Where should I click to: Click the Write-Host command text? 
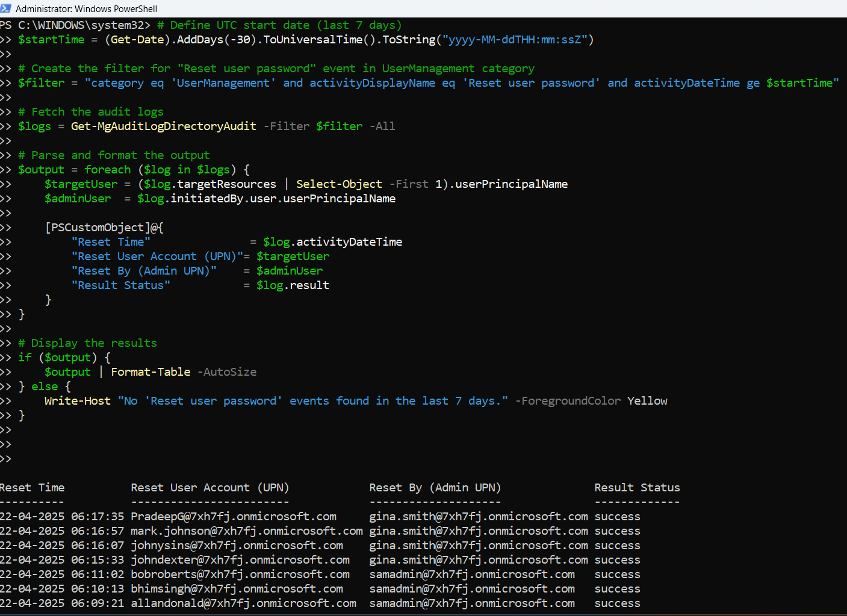[78, 401]
